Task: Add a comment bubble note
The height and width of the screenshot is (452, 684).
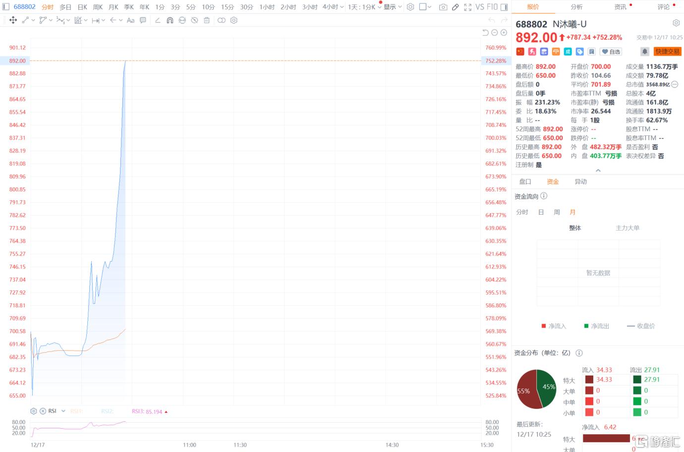Action: (x=143, y=20)
